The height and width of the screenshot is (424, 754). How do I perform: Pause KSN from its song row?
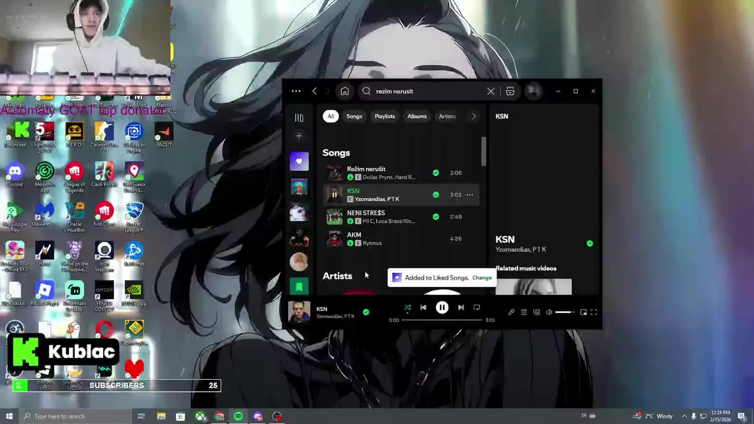335,194
